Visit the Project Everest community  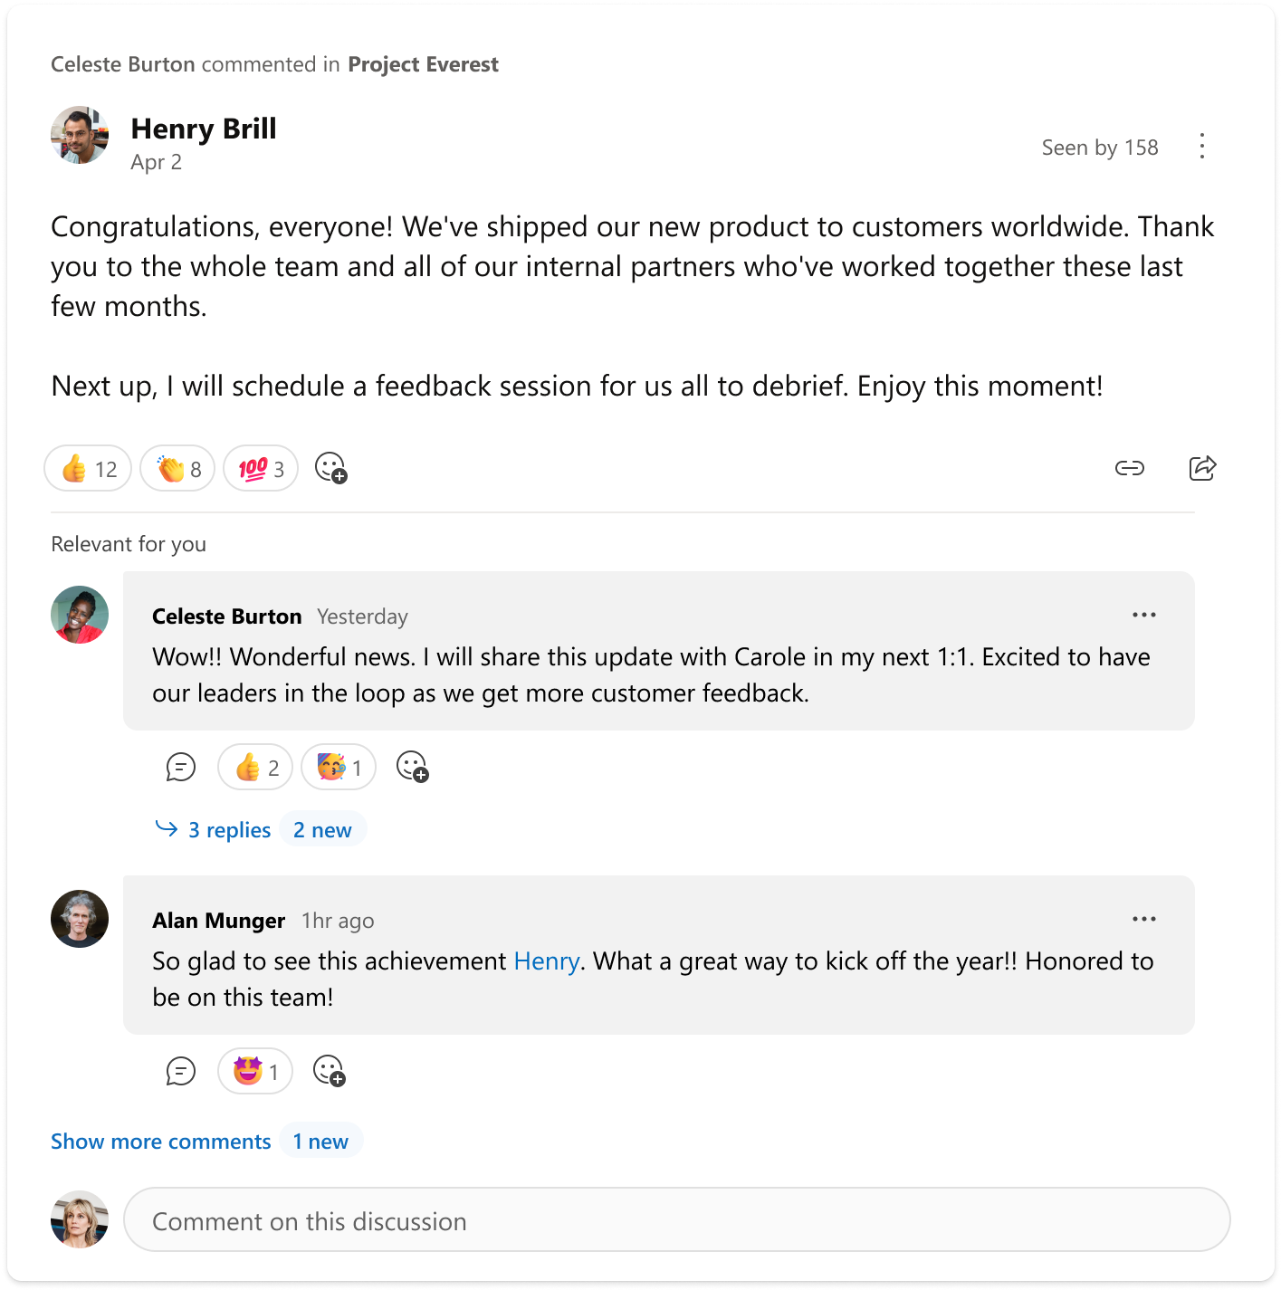(423, 64)
